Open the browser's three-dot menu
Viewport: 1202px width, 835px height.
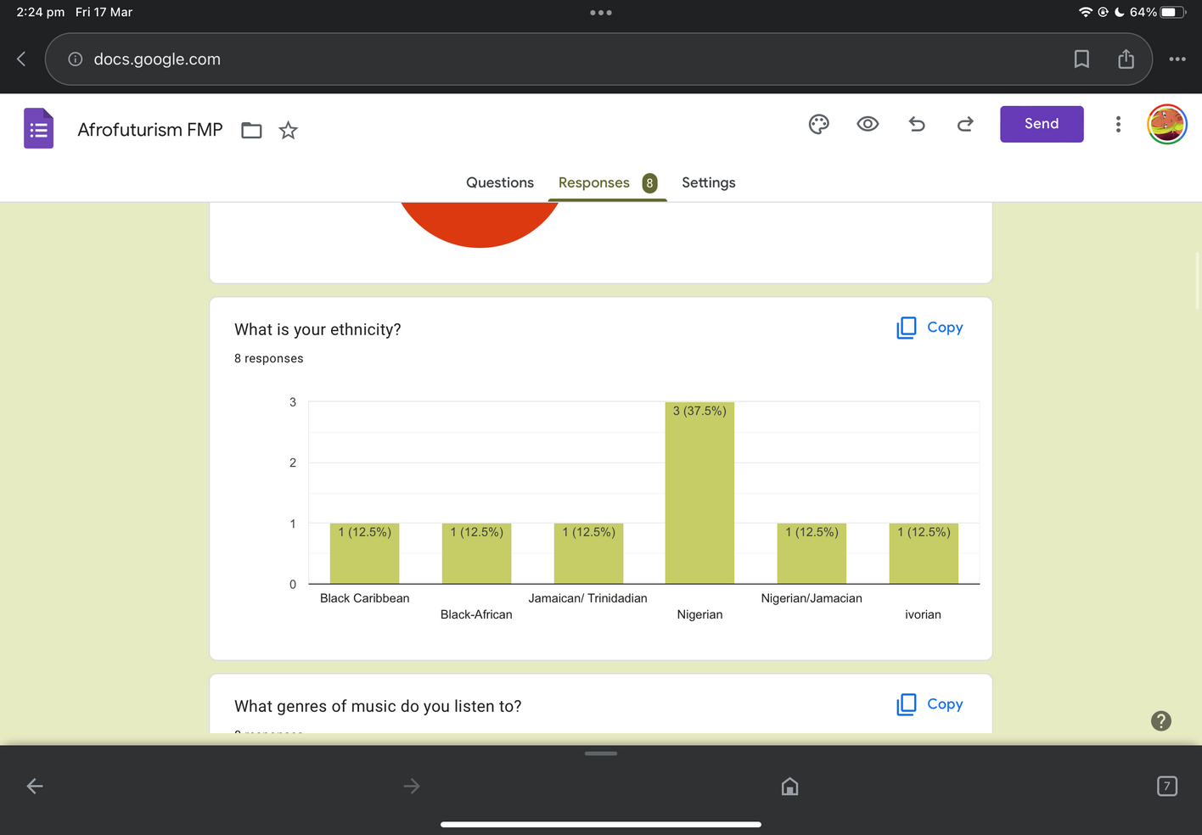pos(1177,59)
